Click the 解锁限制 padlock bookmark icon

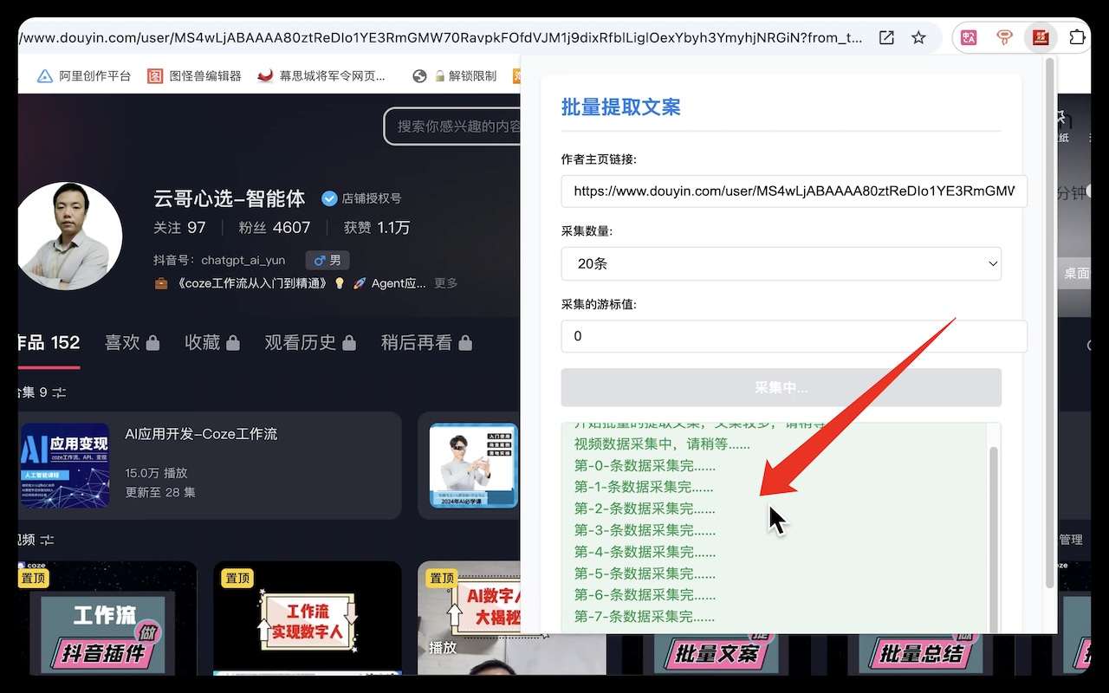(441, 75)
